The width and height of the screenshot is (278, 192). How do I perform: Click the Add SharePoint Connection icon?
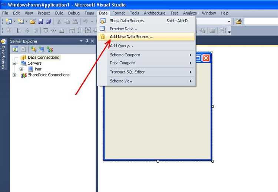(50, 49)
